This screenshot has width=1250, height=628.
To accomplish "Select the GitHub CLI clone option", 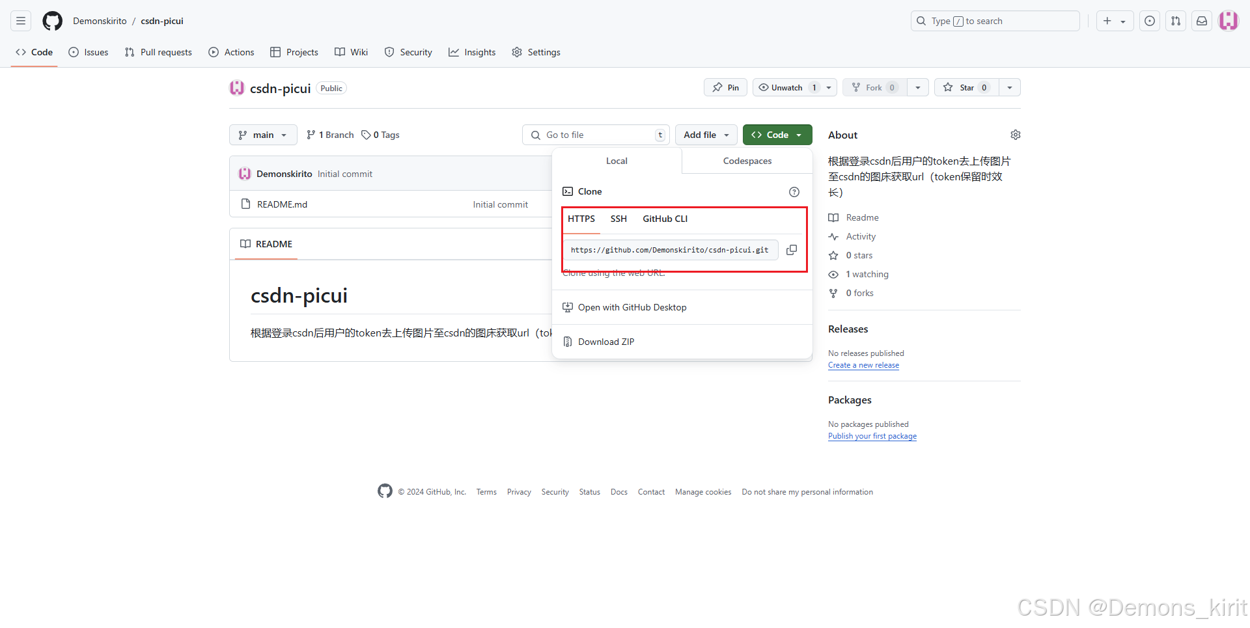I will (665, 219).
